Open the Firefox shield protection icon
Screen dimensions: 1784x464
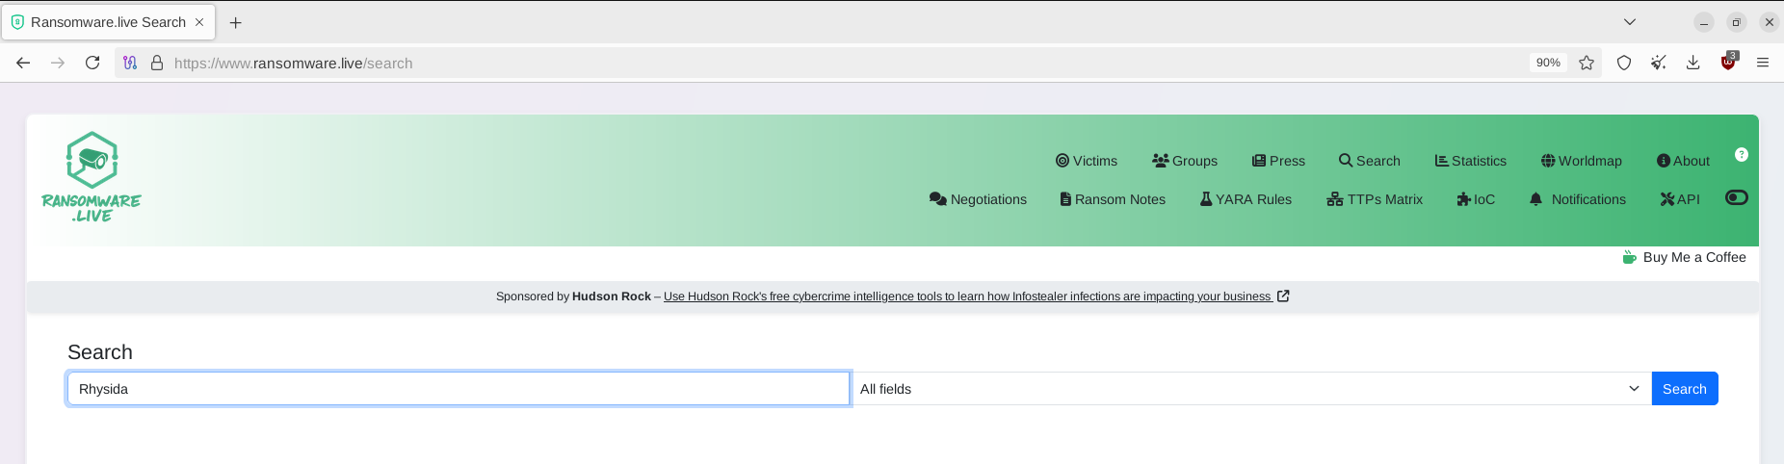click(1624, 63)
